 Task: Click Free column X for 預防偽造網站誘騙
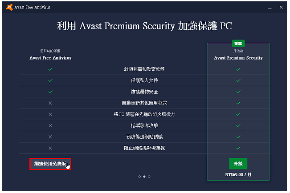(x=50, y=137)
